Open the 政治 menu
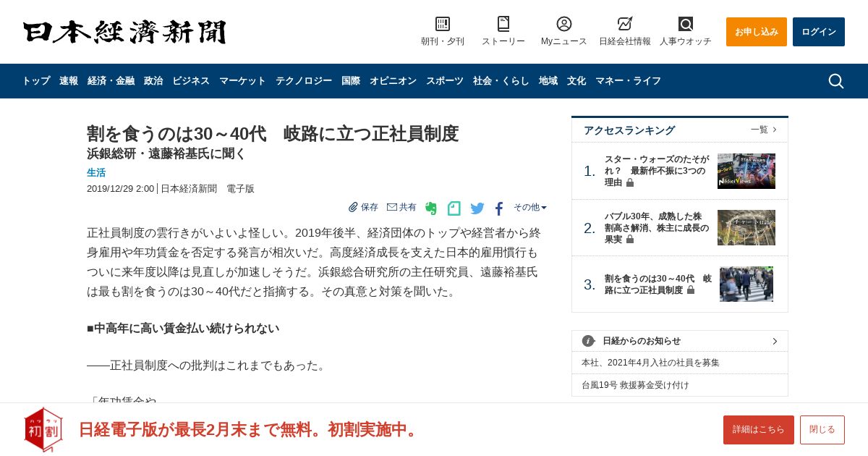This screenshot has width=868, height=456. tap(153, 81)
